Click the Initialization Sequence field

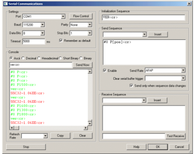pyautogui.click(x=143, y=18)
